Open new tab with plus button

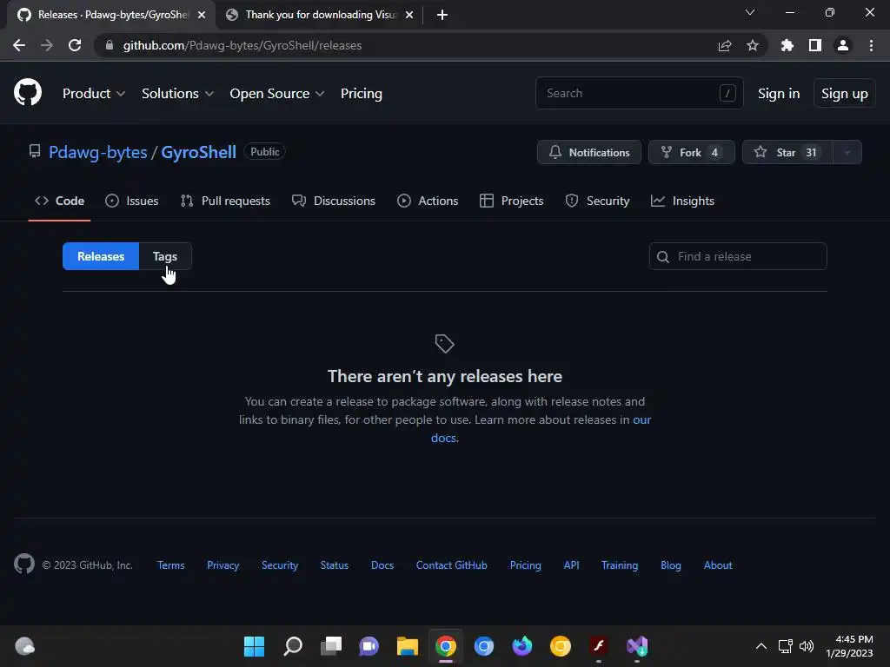[442, 15]
